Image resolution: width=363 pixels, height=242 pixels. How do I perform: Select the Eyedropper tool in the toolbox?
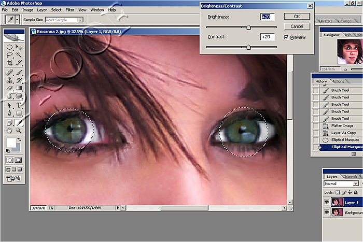pos(19,123)
